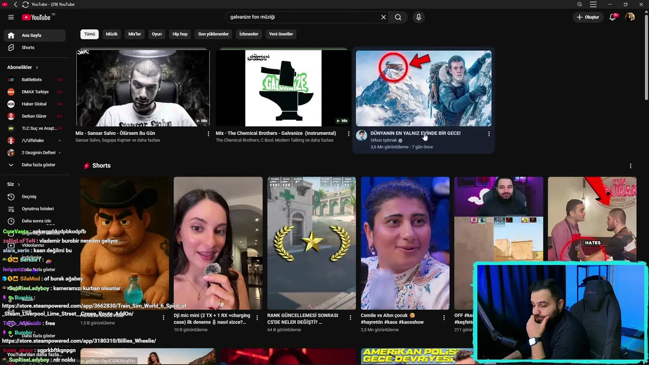This screenshot has width=649, height=365.
Task: Expand Daha fazla göster under subscriptions
Action: click(34, 165)
